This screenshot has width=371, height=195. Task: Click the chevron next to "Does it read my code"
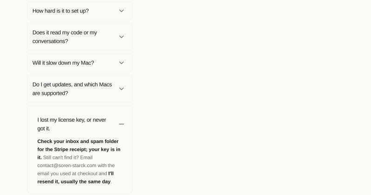tap(122, 37)
